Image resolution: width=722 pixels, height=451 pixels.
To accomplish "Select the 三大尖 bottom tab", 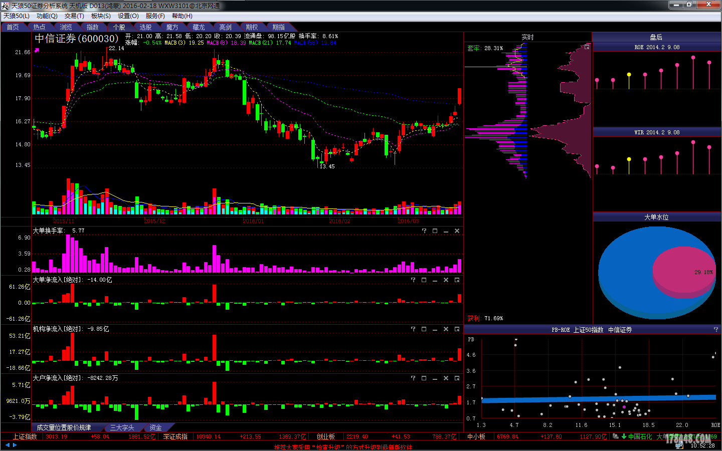I will [122, 427].
